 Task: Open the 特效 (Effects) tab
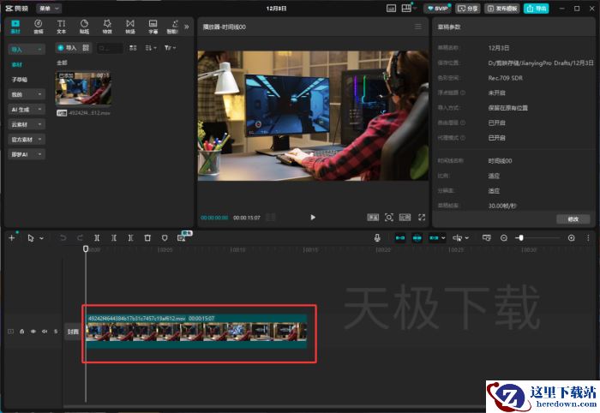pyautogui.click(x=107, y=27)
